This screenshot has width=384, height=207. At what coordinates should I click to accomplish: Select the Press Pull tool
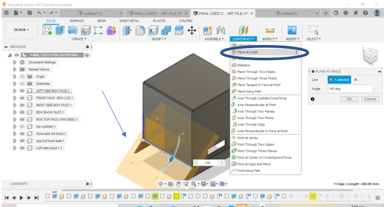click(x=127, y=31)
